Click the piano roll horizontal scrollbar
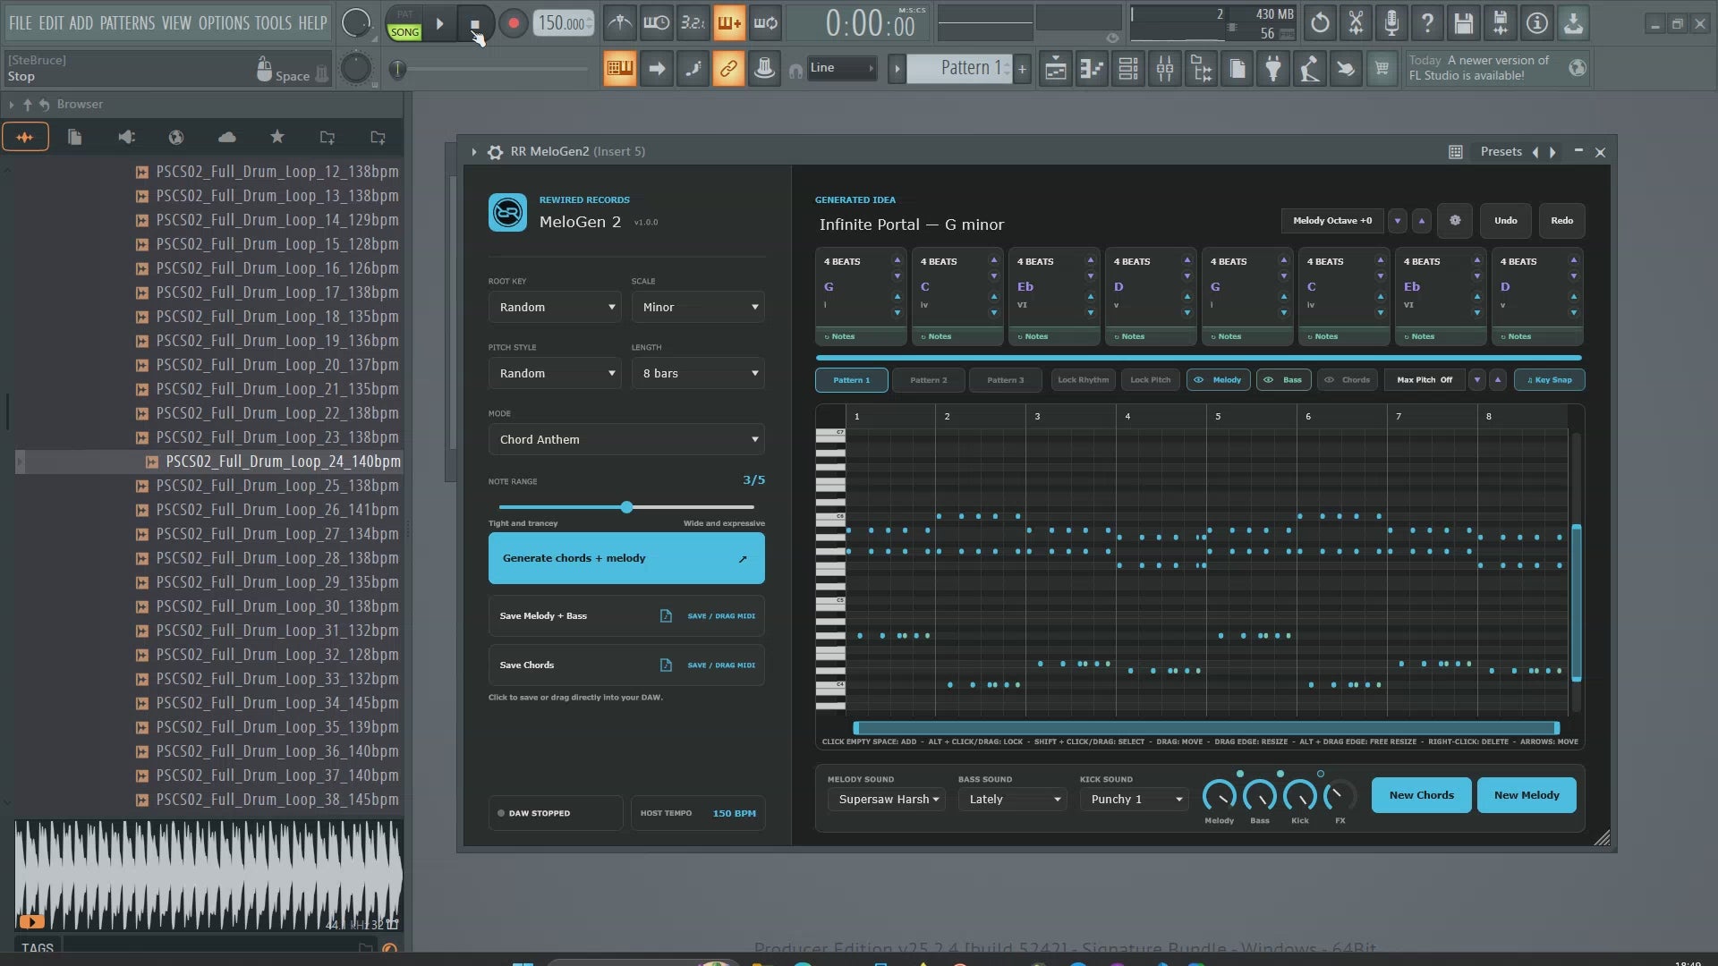Image resolution: width=1718 pixels, height=966 pixels. (x=1206, y=728)
